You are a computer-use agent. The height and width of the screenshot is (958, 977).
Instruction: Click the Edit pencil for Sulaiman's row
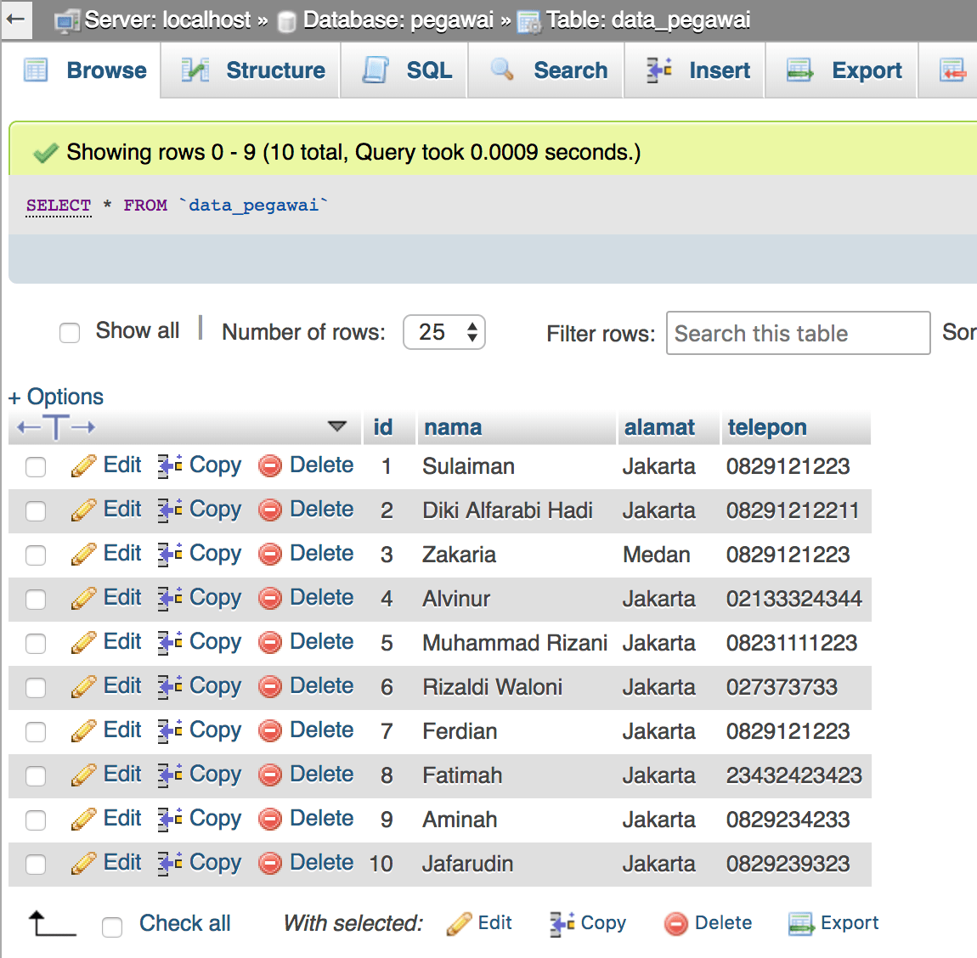tap(83, 465)
